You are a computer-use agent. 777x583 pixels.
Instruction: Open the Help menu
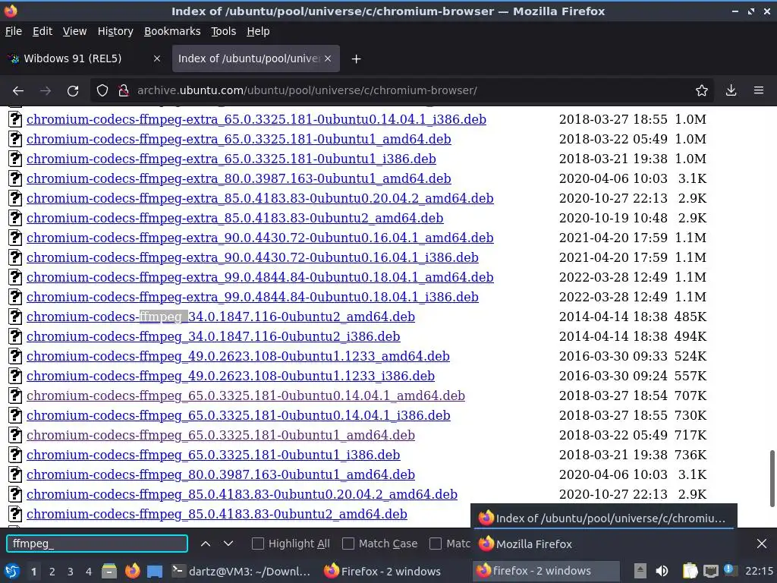pos(258,31)
